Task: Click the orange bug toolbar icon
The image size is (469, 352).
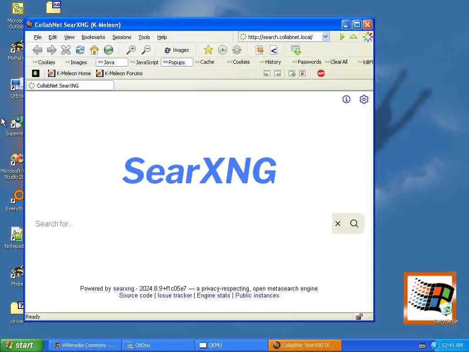Action: 260,50
